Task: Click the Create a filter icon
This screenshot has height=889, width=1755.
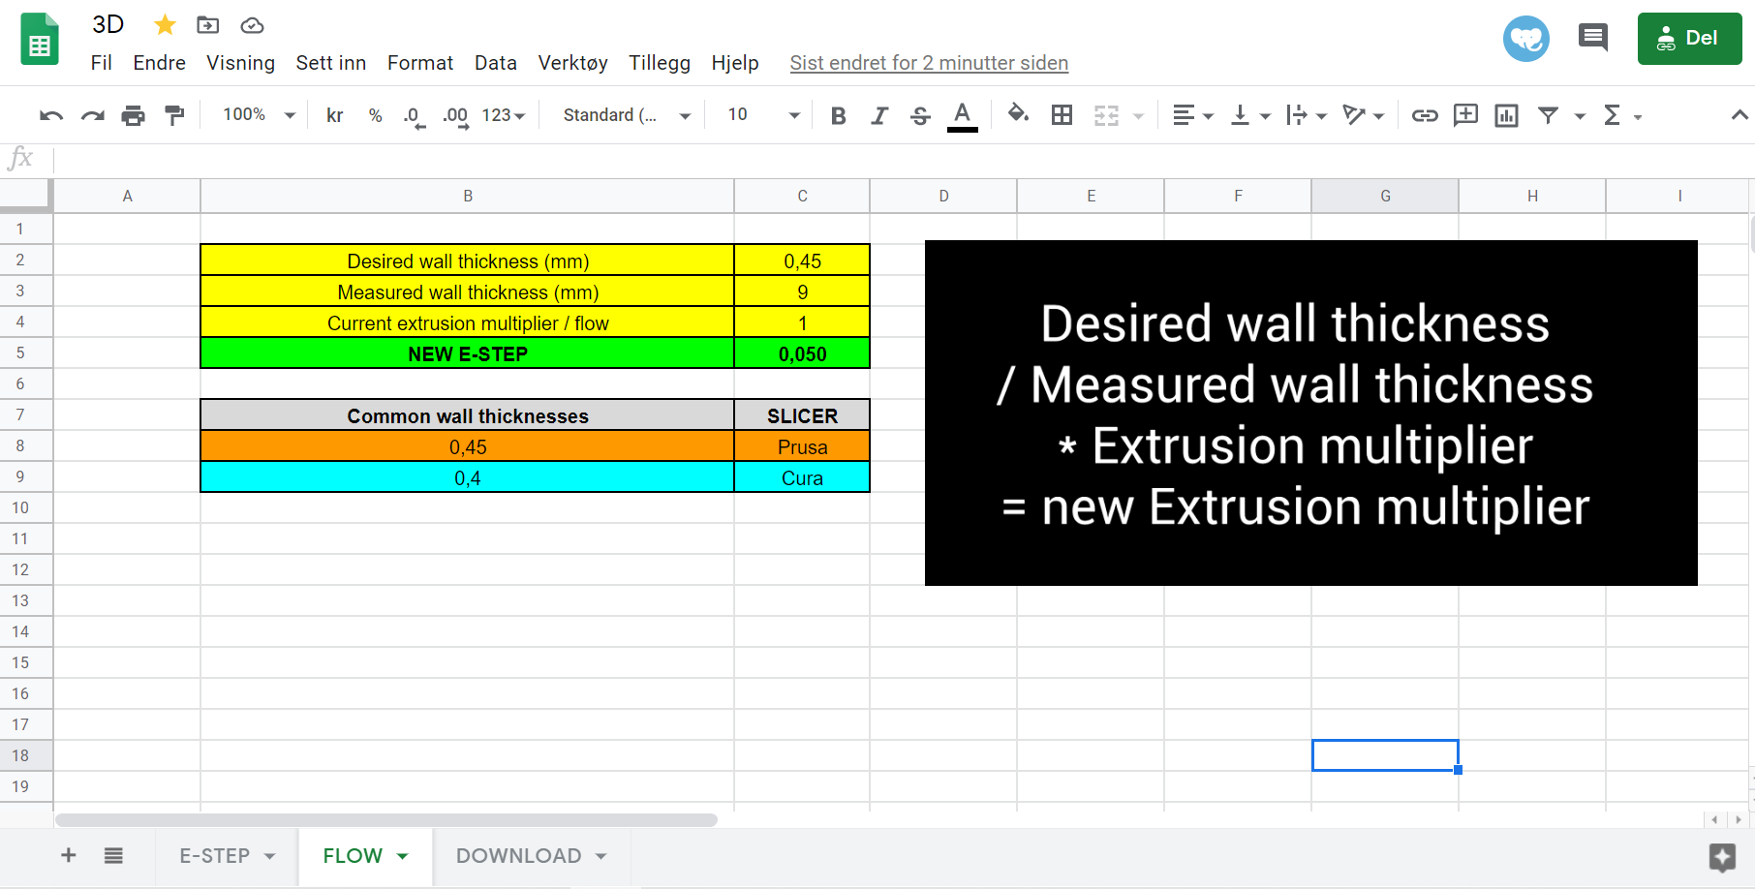Action: pos(1549,115)
